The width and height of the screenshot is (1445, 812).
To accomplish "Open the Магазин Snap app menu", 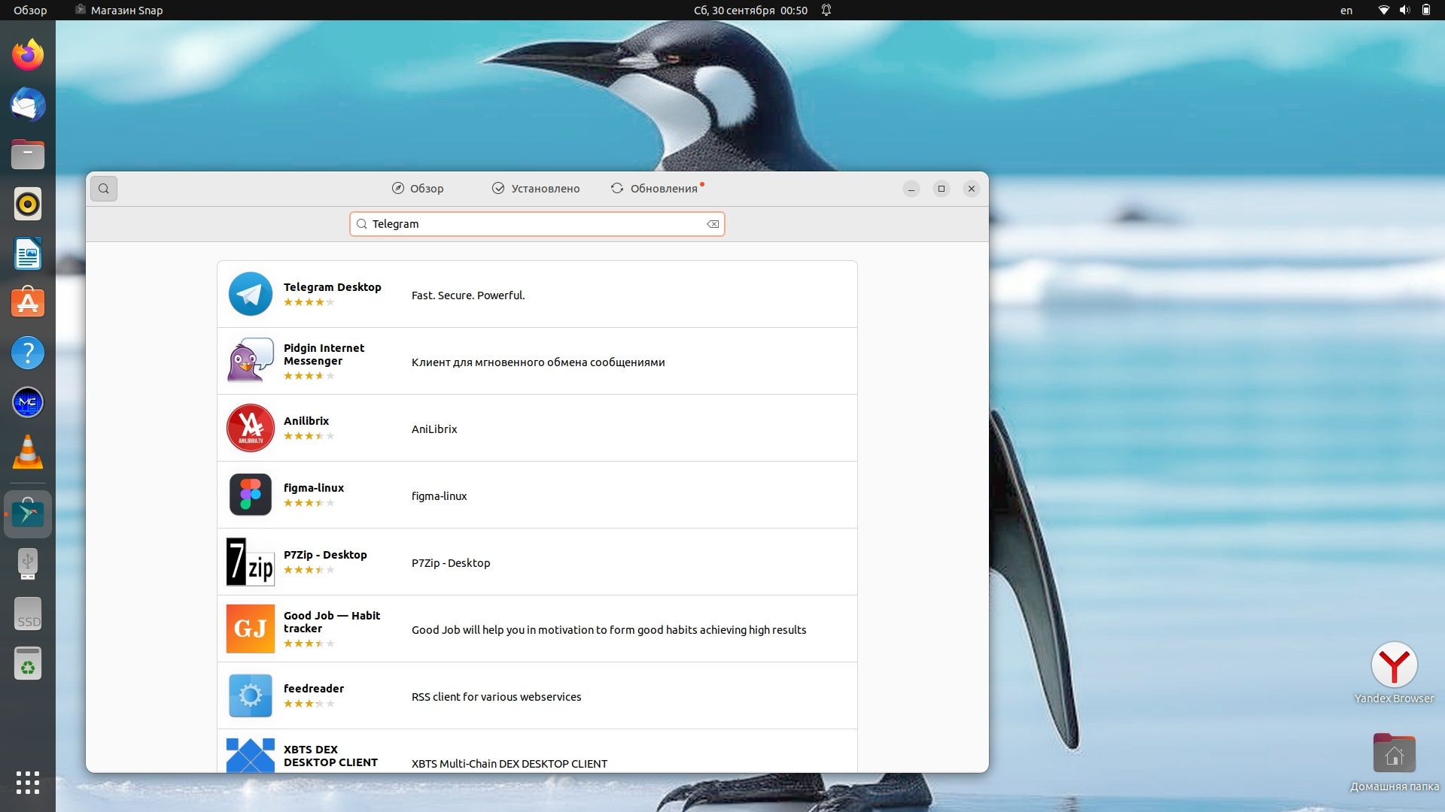I will 119,10.
